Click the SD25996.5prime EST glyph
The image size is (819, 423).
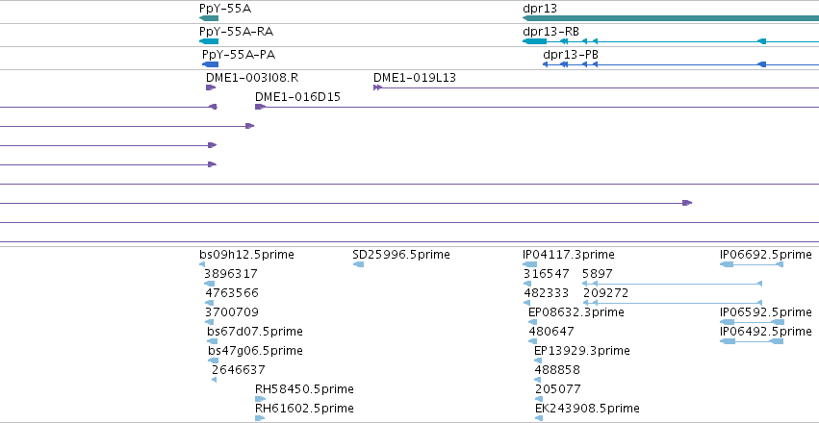tap(358, 264)
